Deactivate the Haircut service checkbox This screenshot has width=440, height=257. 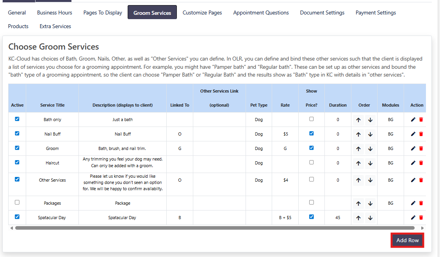click(x=17, y=162)
